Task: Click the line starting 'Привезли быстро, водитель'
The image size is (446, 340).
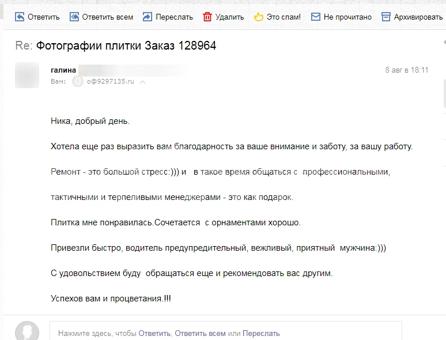Action: pyautogui.click(x=218, y=248)
